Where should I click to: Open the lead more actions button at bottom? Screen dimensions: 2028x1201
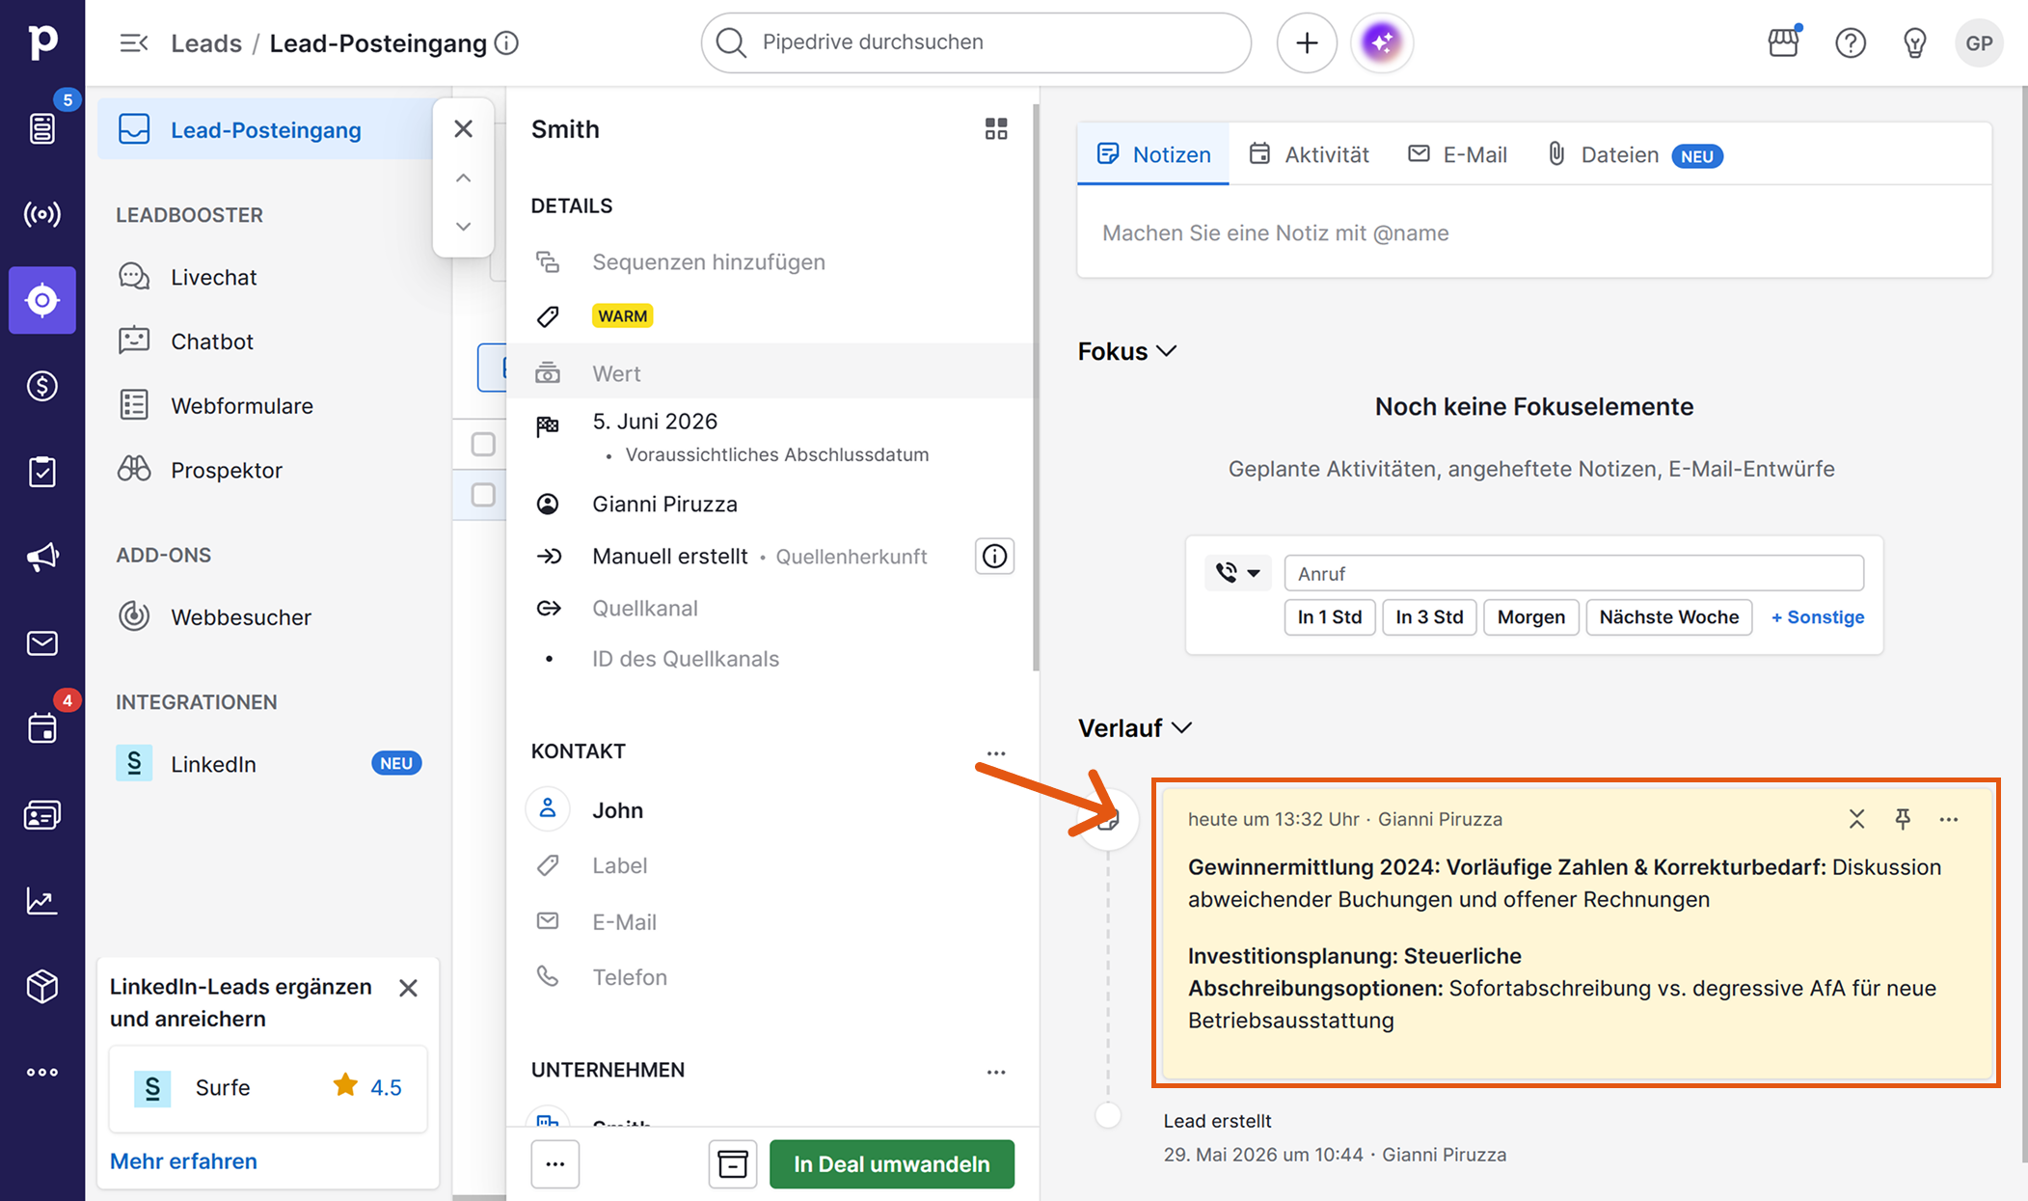tap(554, 1164)
